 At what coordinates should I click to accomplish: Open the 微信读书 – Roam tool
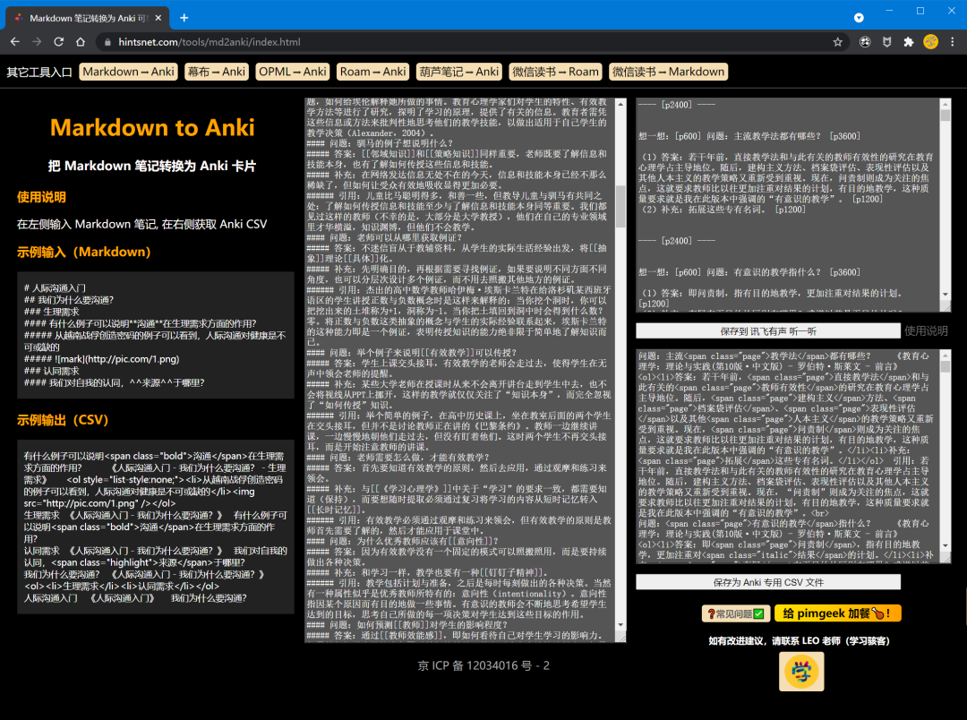click(556, 72)
